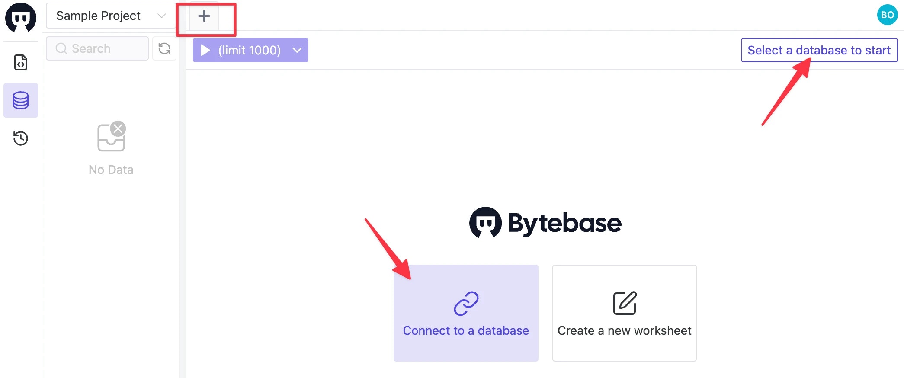Click the chain link icon on connect card

(x=466, y=303)
